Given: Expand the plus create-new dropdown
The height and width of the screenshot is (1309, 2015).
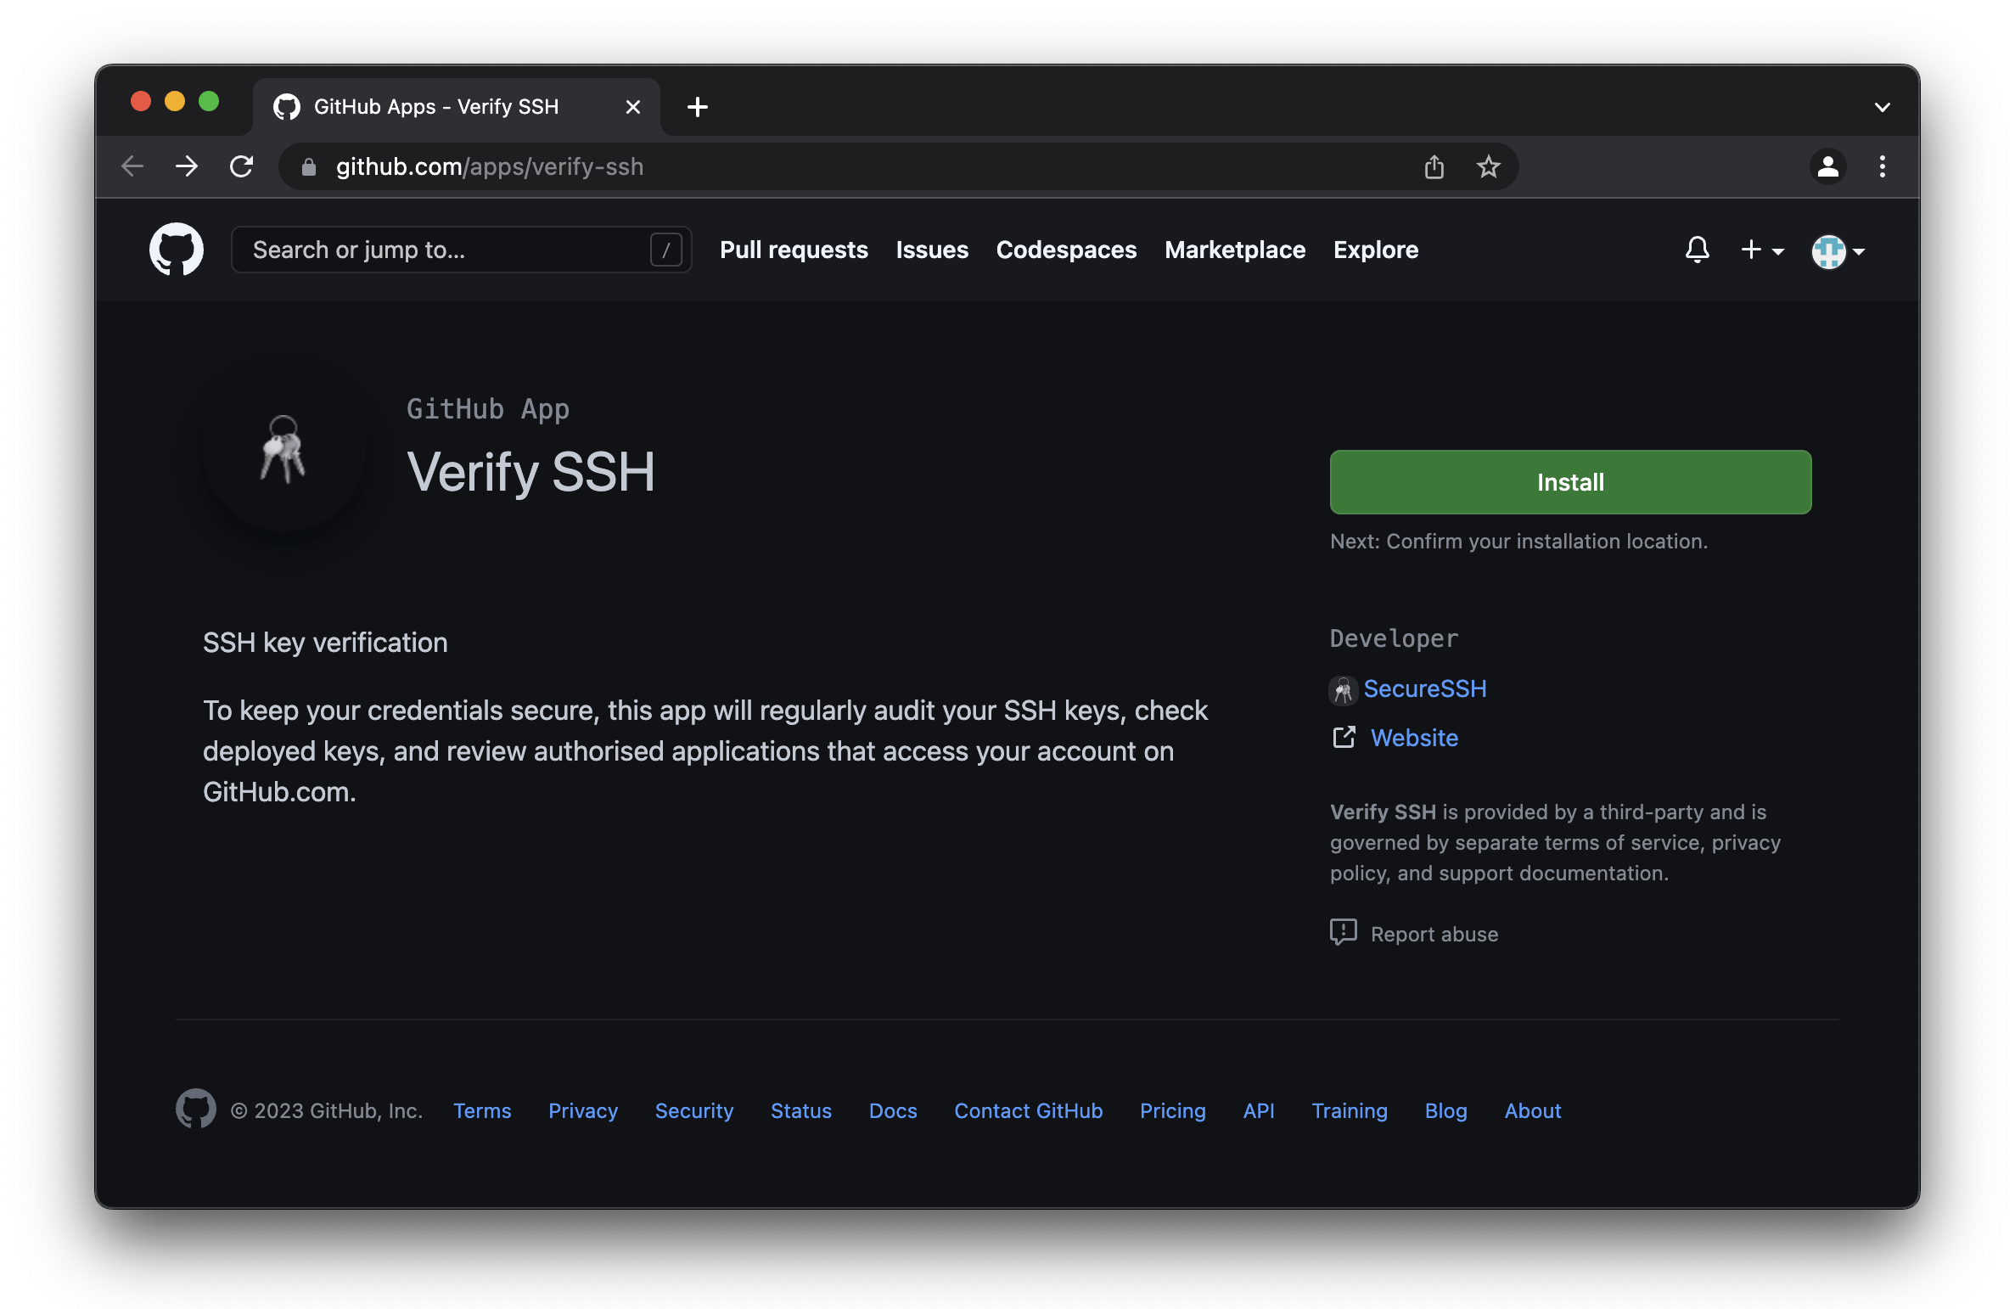Looking at the screenshot, I should point(1762,250).
